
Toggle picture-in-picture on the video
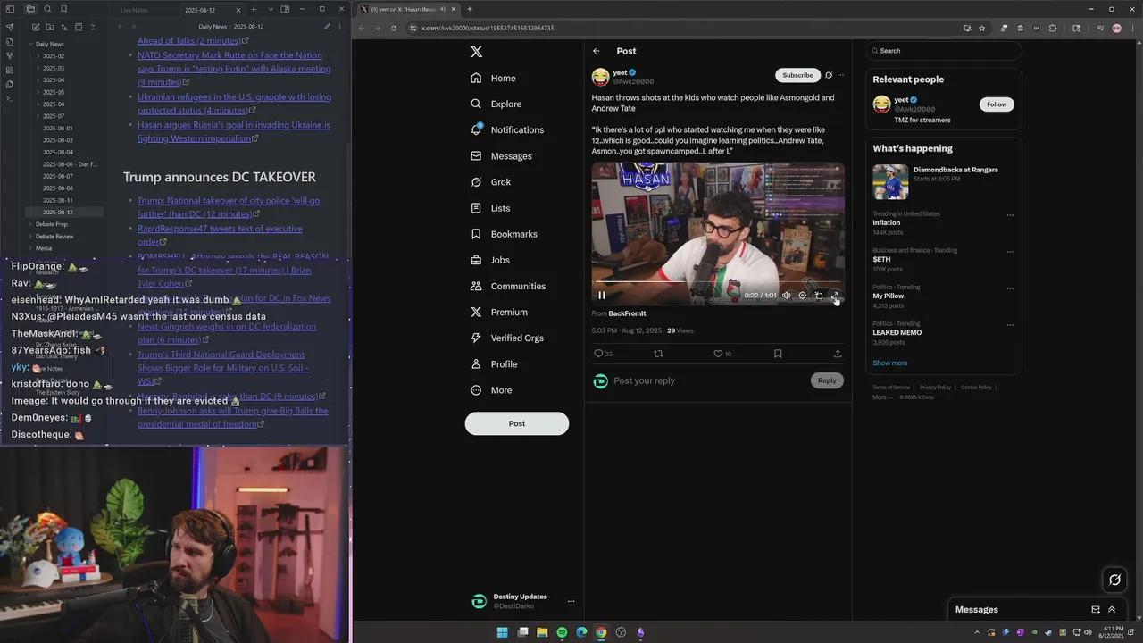pyautogui.click(x=818, y=296)
